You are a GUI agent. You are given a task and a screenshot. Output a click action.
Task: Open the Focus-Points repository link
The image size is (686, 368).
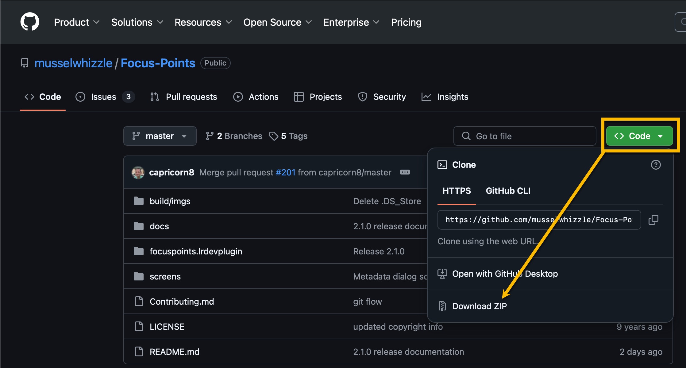[x=158, y=63]
